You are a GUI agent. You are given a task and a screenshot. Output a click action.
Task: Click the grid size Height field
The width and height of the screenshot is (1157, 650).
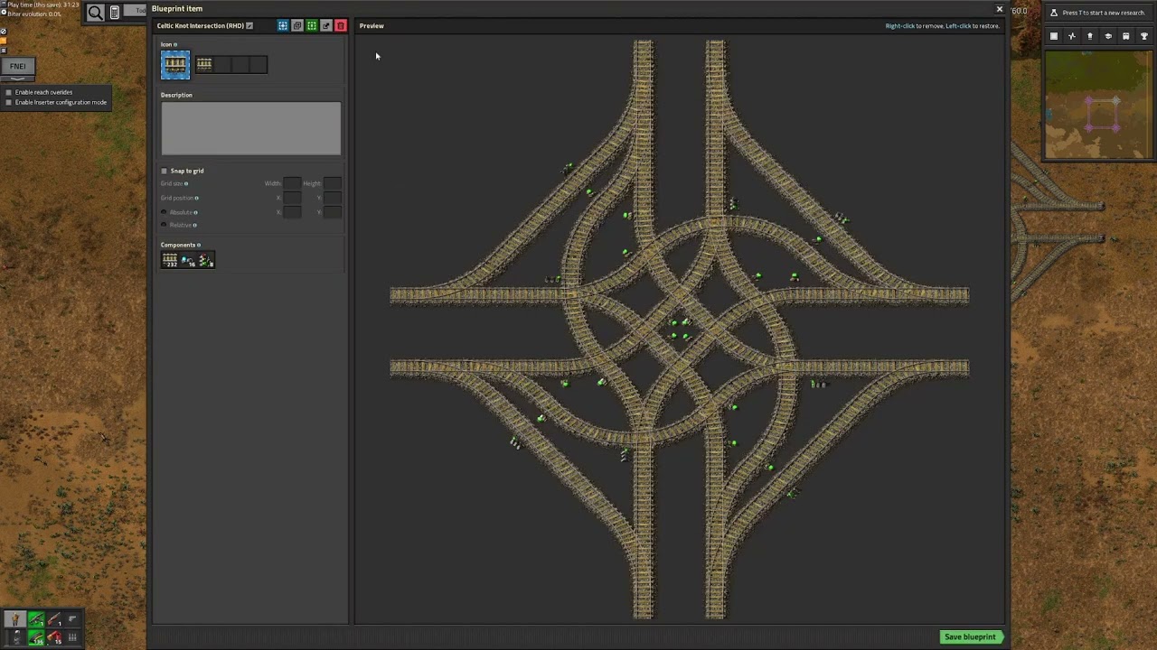click(333, 183)
